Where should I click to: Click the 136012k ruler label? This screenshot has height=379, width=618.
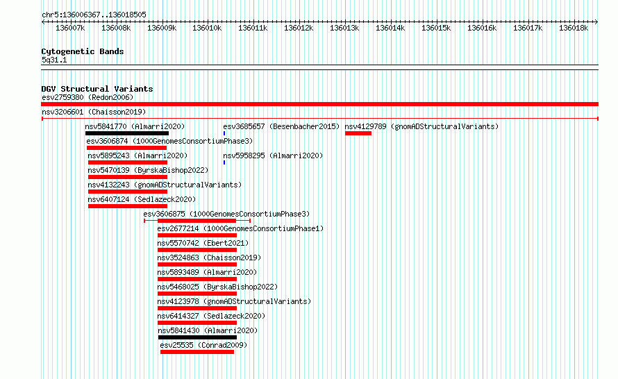[299, 28]
